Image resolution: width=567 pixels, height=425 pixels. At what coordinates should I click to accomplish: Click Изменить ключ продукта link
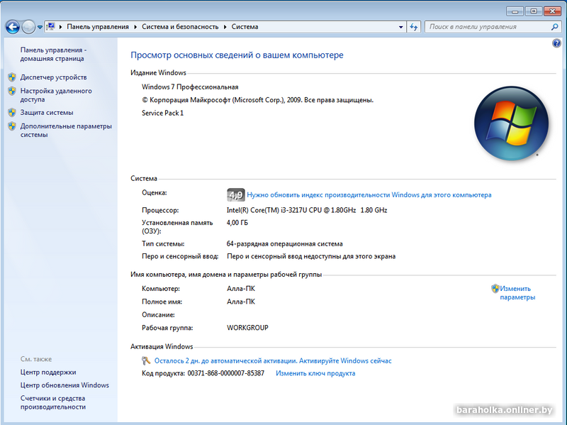tap(315, 373)
